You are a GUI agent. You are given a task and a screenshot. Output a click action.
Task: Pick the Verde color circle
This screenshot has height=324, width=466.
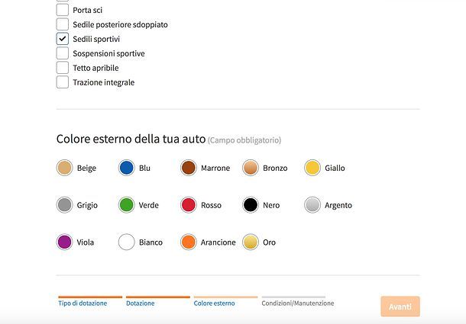pyautogui.click(x=127, y=205)
